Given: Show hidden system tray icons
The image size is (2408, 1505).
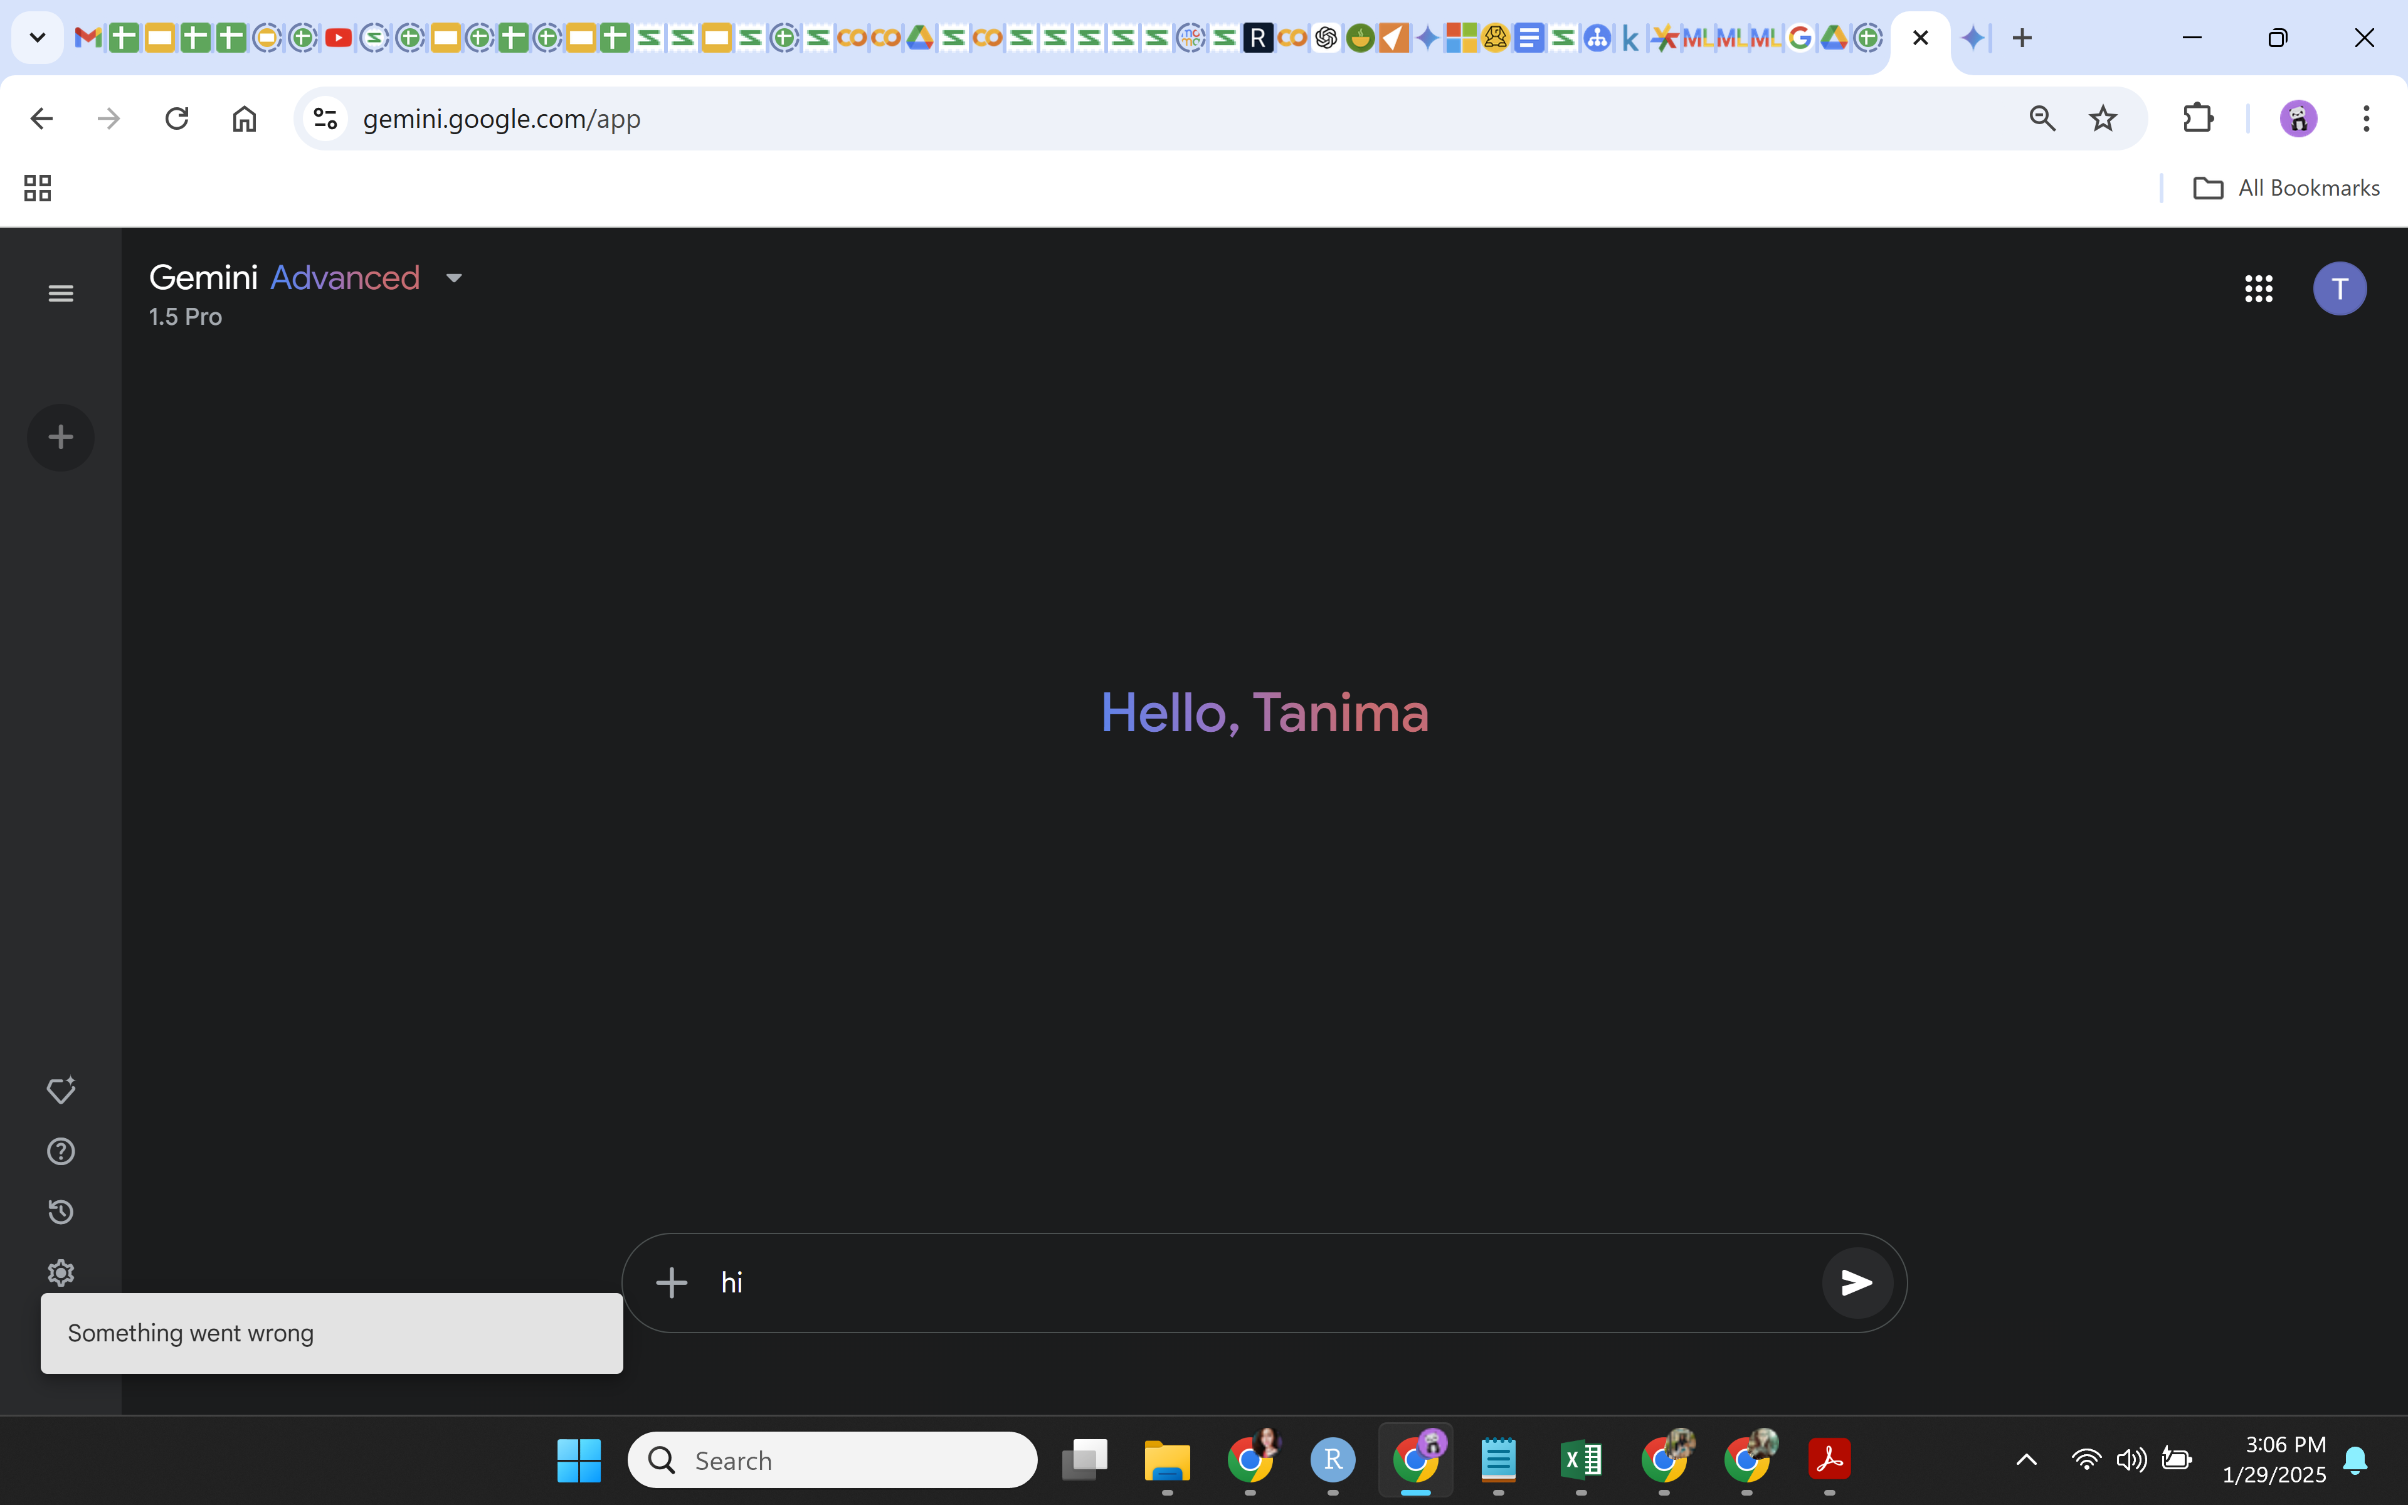Looking at the screenshot, I should (x=2026, y=1460).
